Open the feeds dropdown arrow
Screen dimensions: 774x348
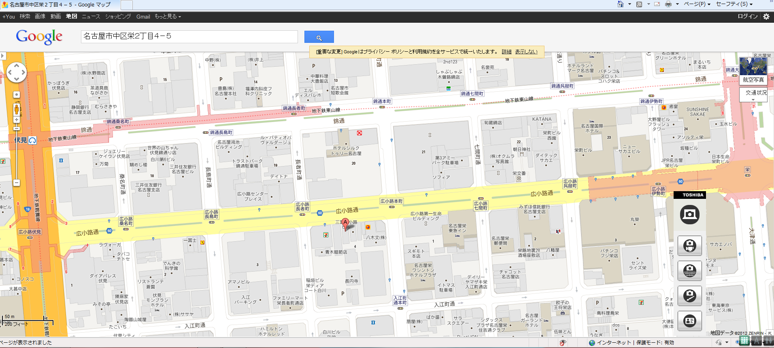[649, 4]
